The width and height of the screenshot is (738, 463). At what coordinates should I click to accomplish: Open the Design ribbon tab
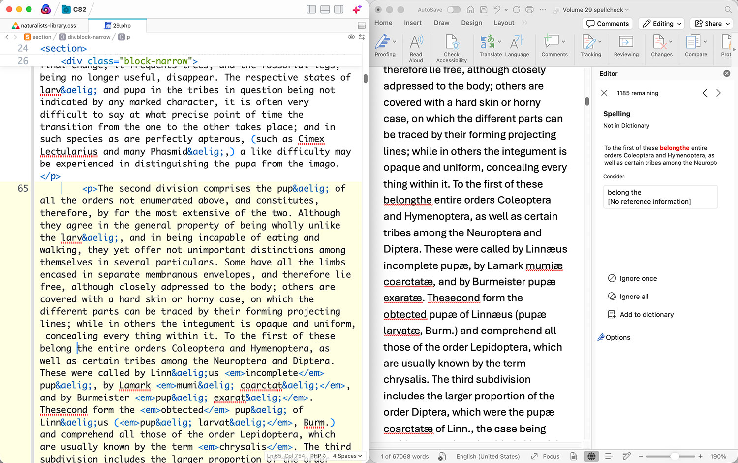point(471,23)
